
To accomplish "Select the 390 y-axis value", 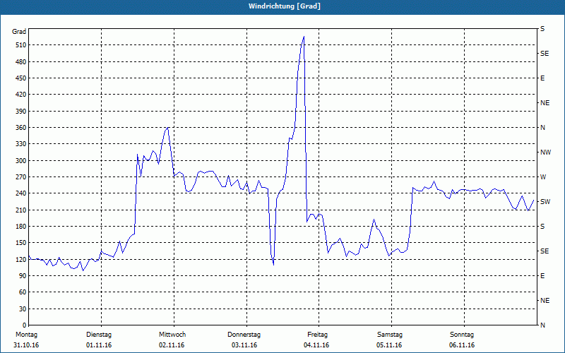I will pyautogui.click(x=21, y=112).
